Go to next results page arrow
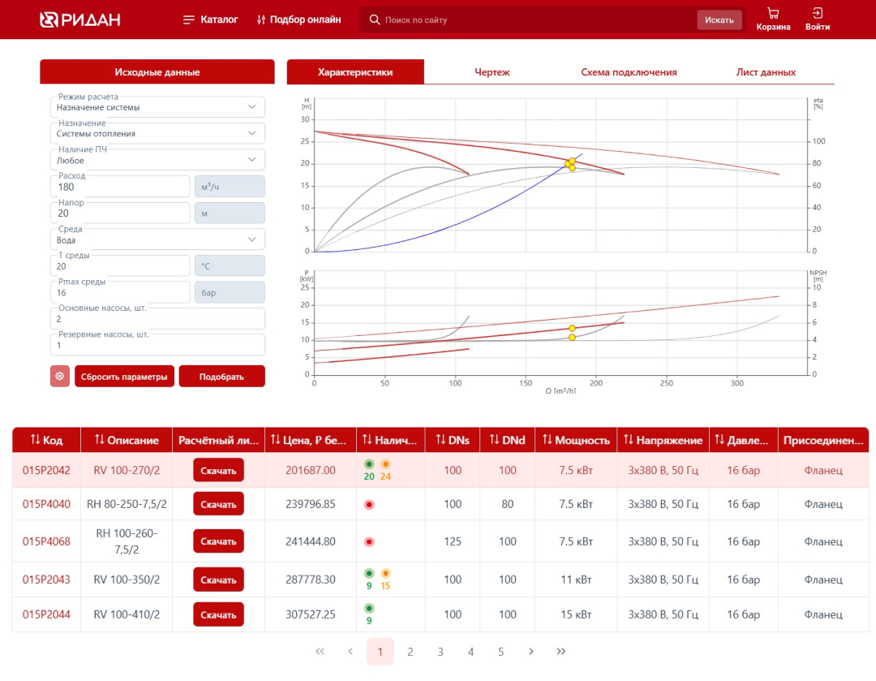Image resolution: width=876 pixels, height=681 pixels. click(x=530, y=652)
